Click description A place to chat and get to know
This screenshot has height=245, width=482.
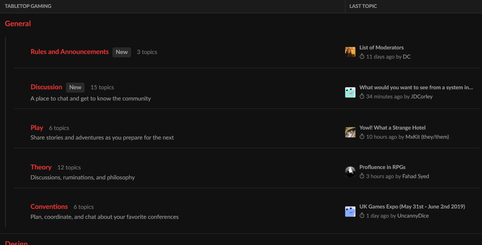click(91, 98)
